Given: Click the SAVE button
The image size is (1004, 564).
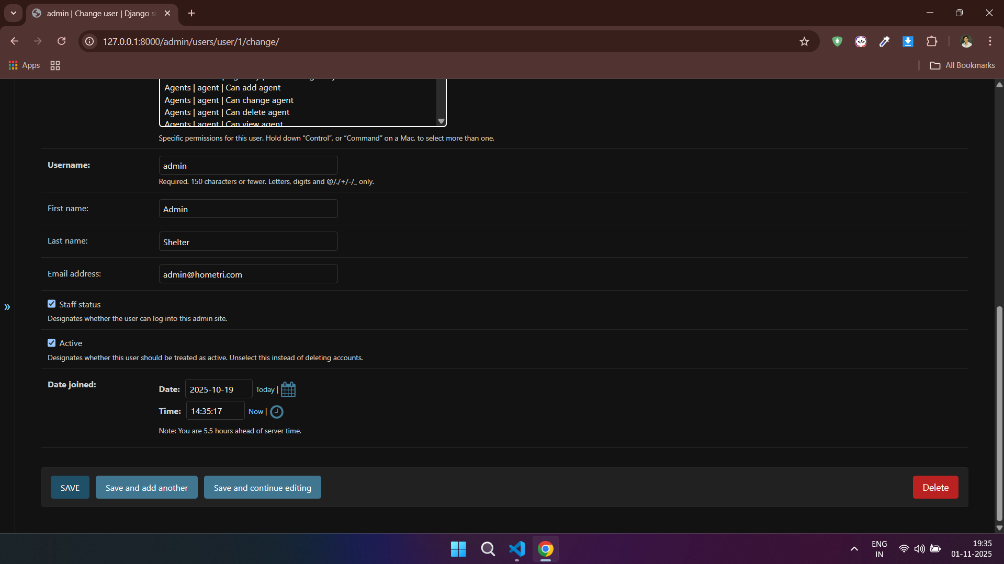Looking at the screenshot, I should pyautogui.click(x=70, y=488).
